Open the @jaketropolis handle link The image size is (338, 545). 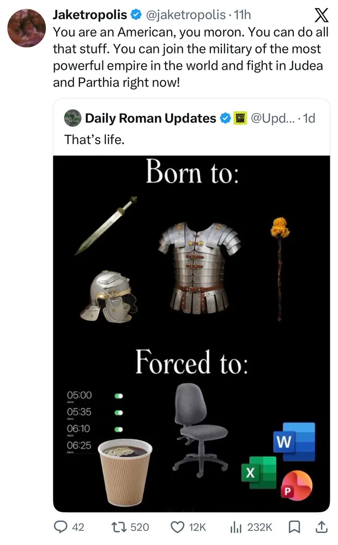click(183, 15)
